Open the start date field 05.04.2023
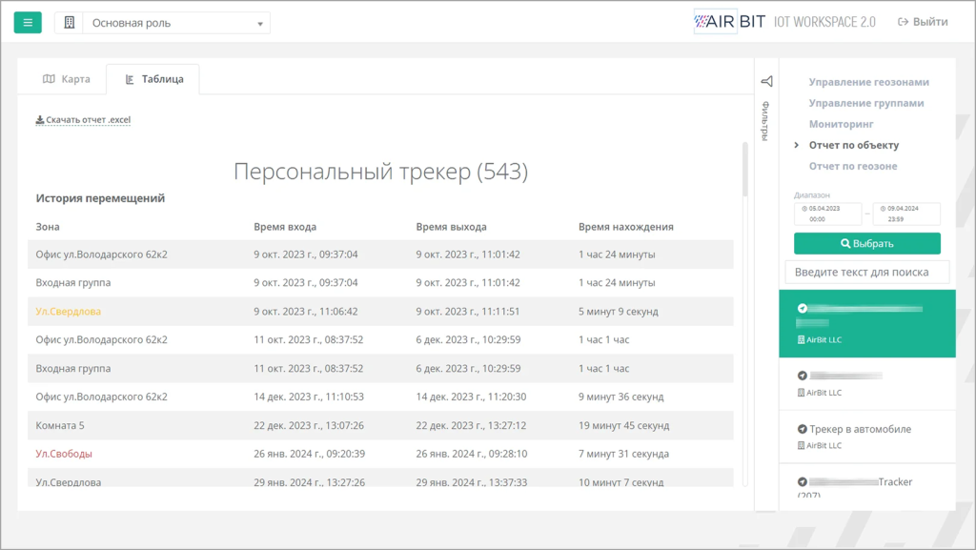The width and height of the screenshot is (976, 550). [826, 214]
